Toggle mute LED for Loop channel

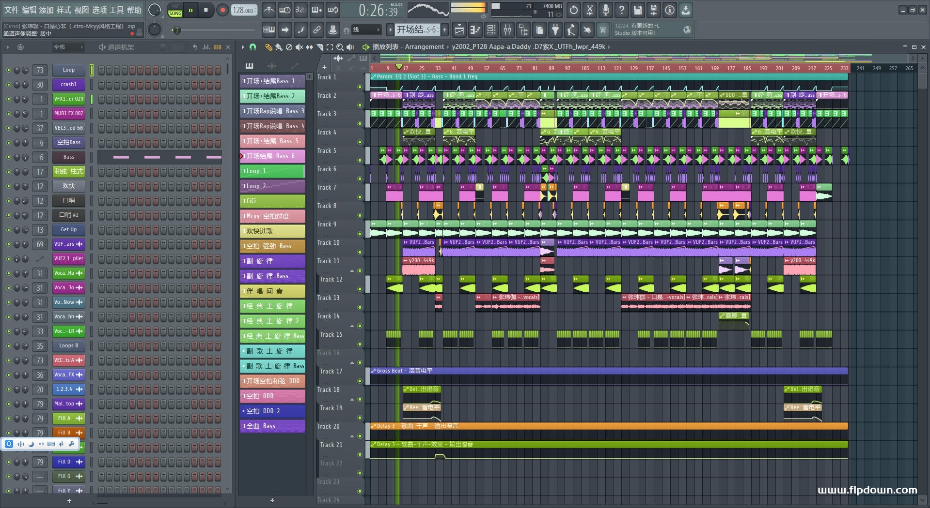coord(8,70)
